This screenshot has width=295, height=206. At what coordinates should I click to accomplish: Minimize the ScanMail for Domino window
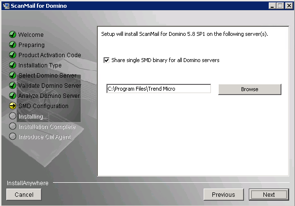tap(272, 6)
